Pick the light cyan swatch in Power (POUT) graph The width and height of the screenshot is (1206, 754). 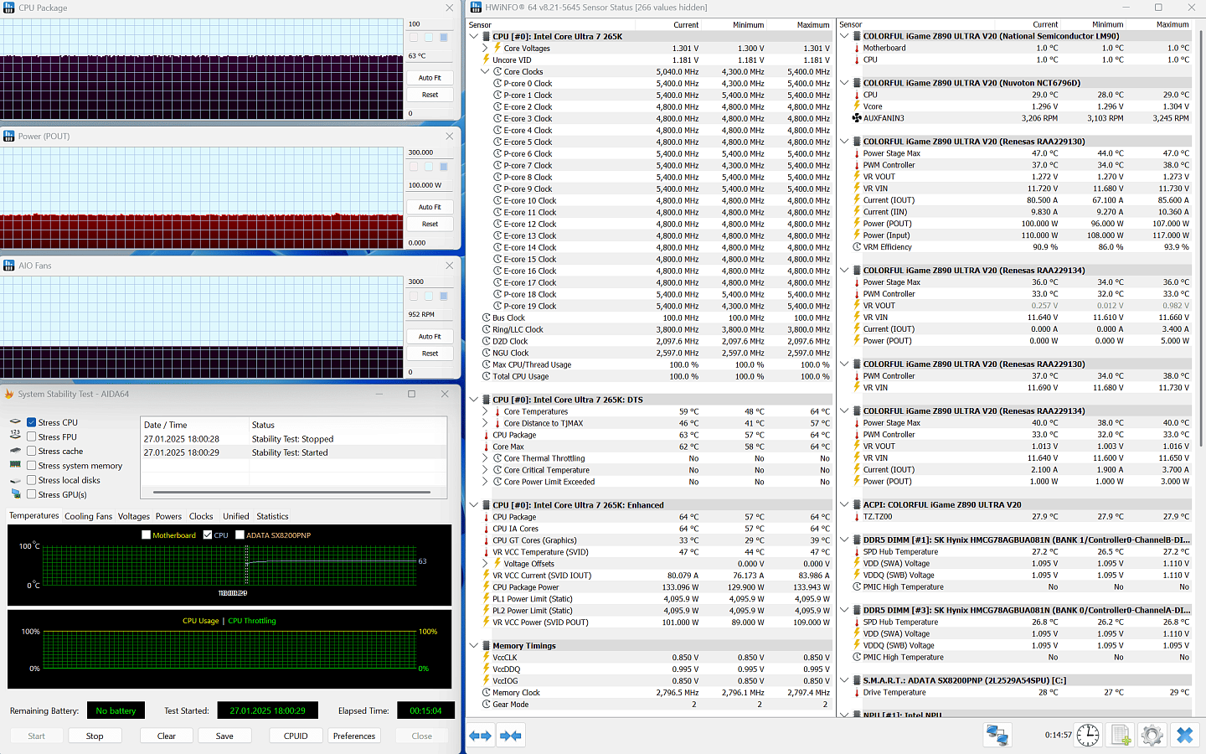pyautogui.click(x=429, y=167)
